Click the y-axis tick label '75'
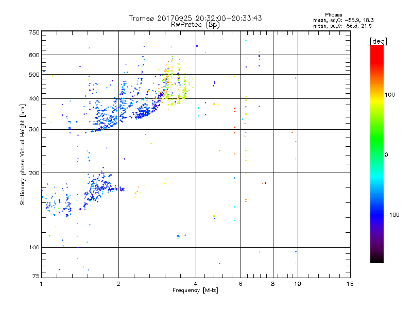Image resolution: width=412 pixels, height=309 pixels. click(36, 276)
